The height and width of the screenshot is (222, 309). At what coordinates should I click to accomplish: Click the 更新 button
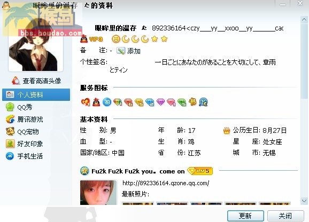(x=245, y=216)
